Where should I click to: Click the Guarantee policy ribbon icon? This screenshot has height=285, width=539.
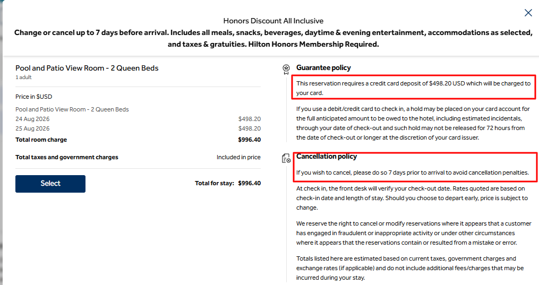286,69
